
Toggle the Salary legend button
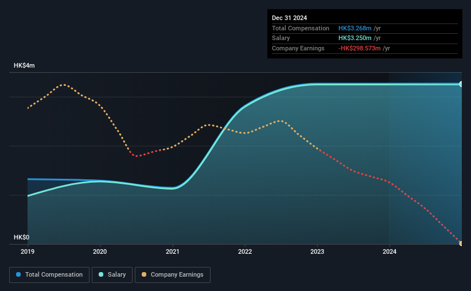[112, 275]
